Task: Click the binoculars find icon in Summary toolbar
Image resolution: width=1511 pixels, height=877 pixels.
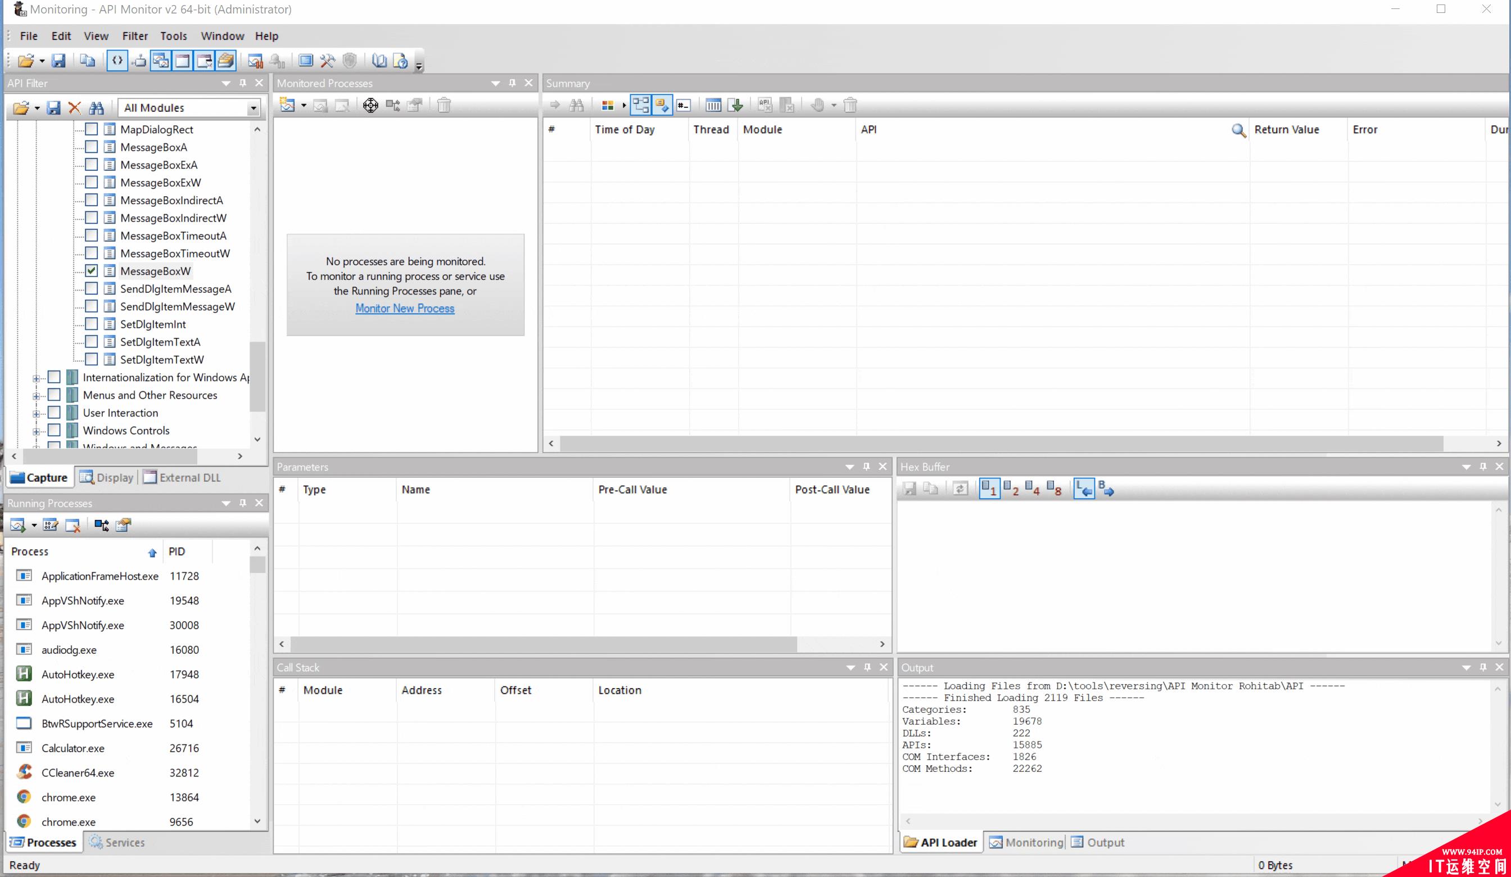Action: click(x=576, y=106)
